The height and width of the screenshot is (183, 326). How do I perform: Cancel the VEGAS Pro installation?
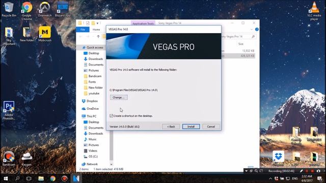click(x=211, y=127)
